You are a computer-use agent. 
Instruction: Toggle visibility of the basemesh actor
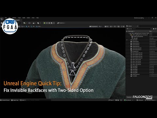pyautogui.click(x=127, y=40)
